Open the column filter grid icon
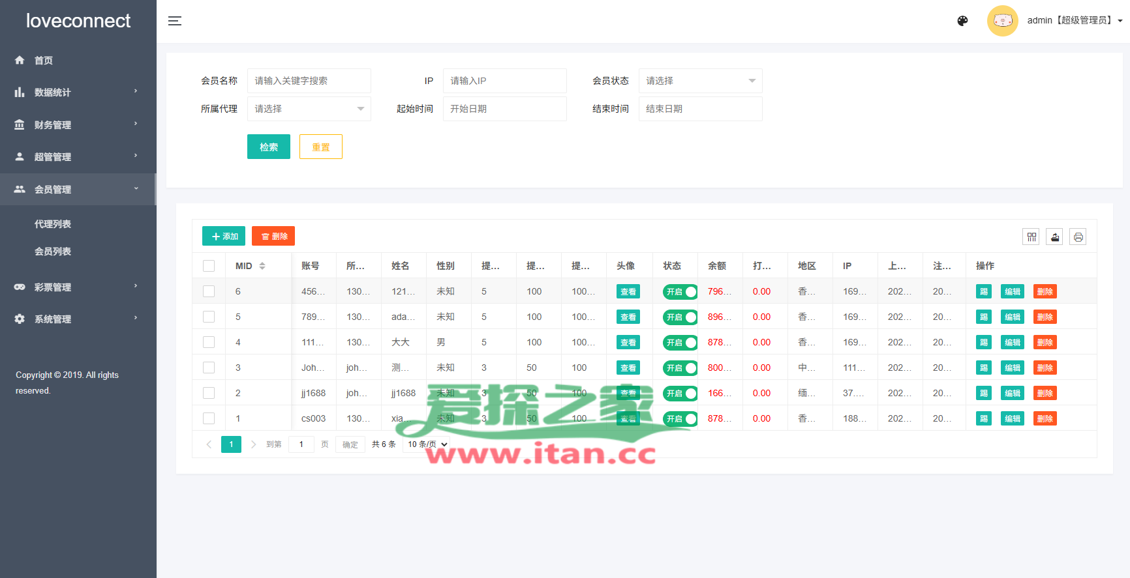Screen dimensions: 1130x578 coord(1031,237)
